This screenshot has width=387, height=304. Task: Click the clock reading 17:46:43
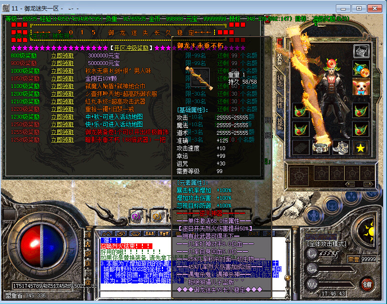[333, 293]
